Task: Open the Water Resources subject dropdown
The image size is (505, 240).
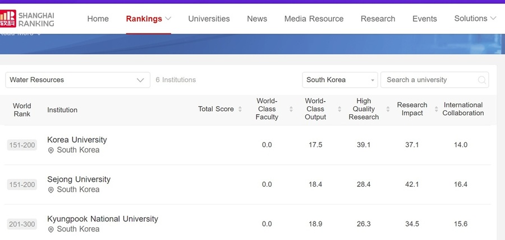Action: [x=77, y=80]
